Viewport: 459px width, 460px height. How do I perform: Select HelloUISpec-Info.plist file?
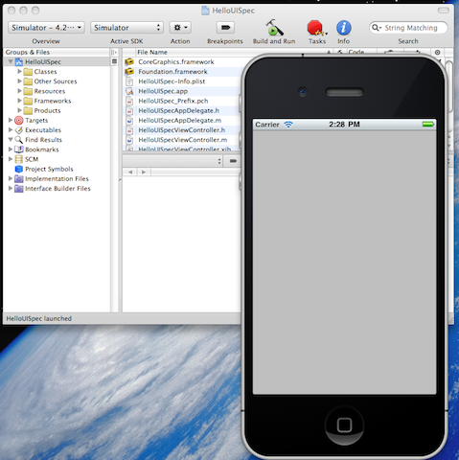172,81
